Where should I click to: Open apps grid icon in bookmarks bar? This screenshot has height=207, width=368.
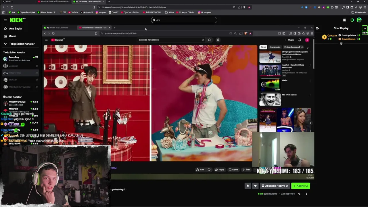point(3,12)
